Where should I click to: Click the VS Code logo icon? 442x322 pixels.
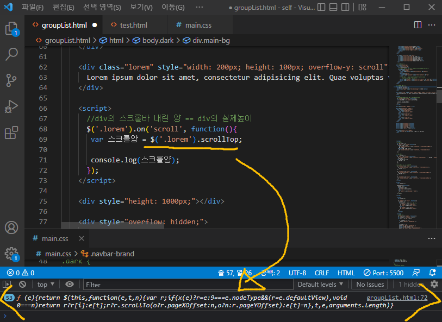[8, 7]
